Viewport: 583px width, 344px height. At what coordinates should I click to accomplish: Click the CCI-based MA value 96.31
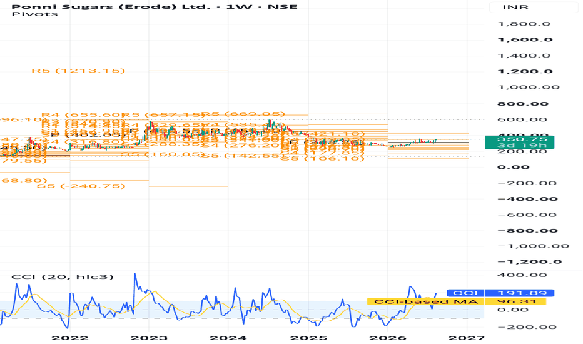[515, 301]
